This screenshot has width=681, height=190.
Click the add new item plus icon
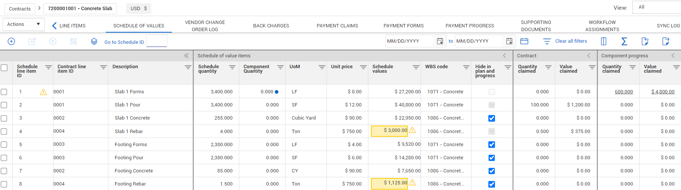point(11,42)
